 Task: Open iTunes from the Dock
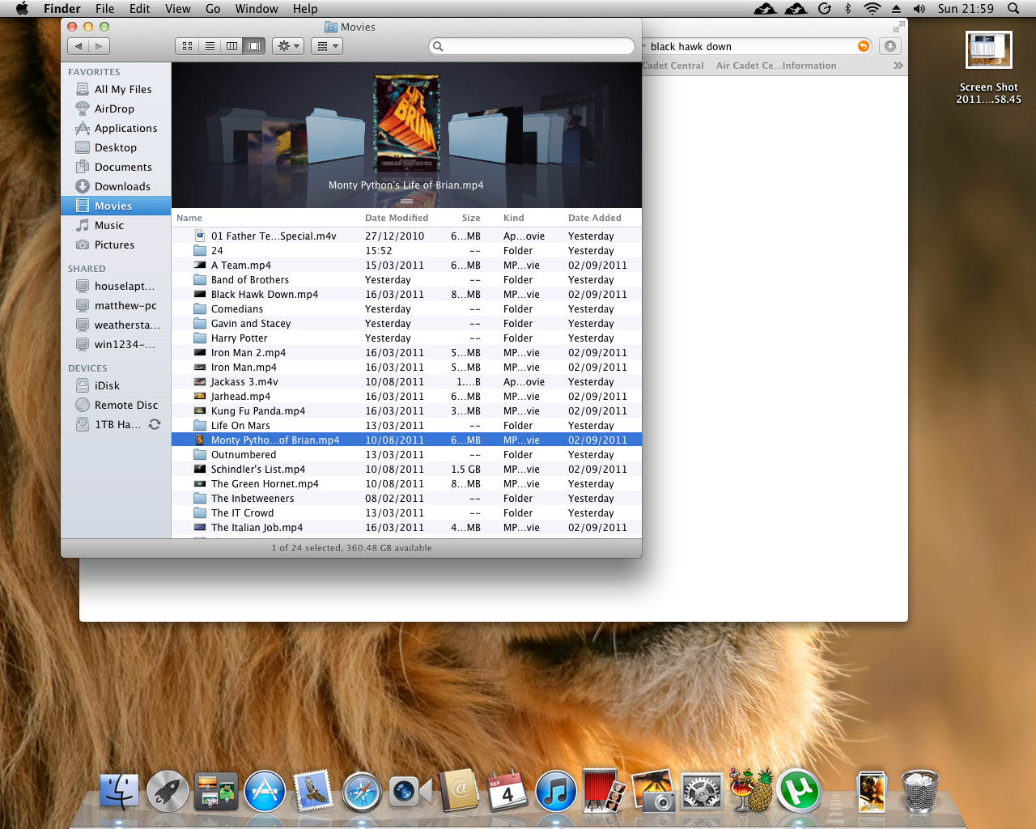pos(556,791)
